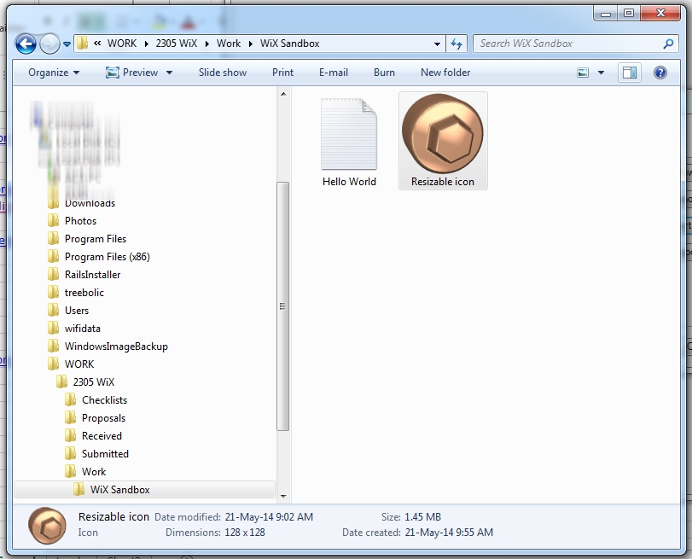
Task: Click the Back navigation arrow button
Action: [x=26, y=44]
